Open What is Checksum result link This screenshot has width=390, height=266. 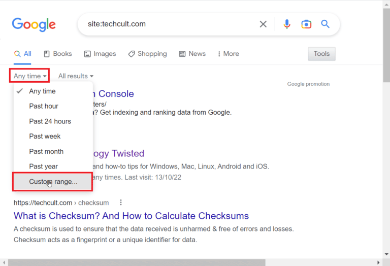(131, 216)
